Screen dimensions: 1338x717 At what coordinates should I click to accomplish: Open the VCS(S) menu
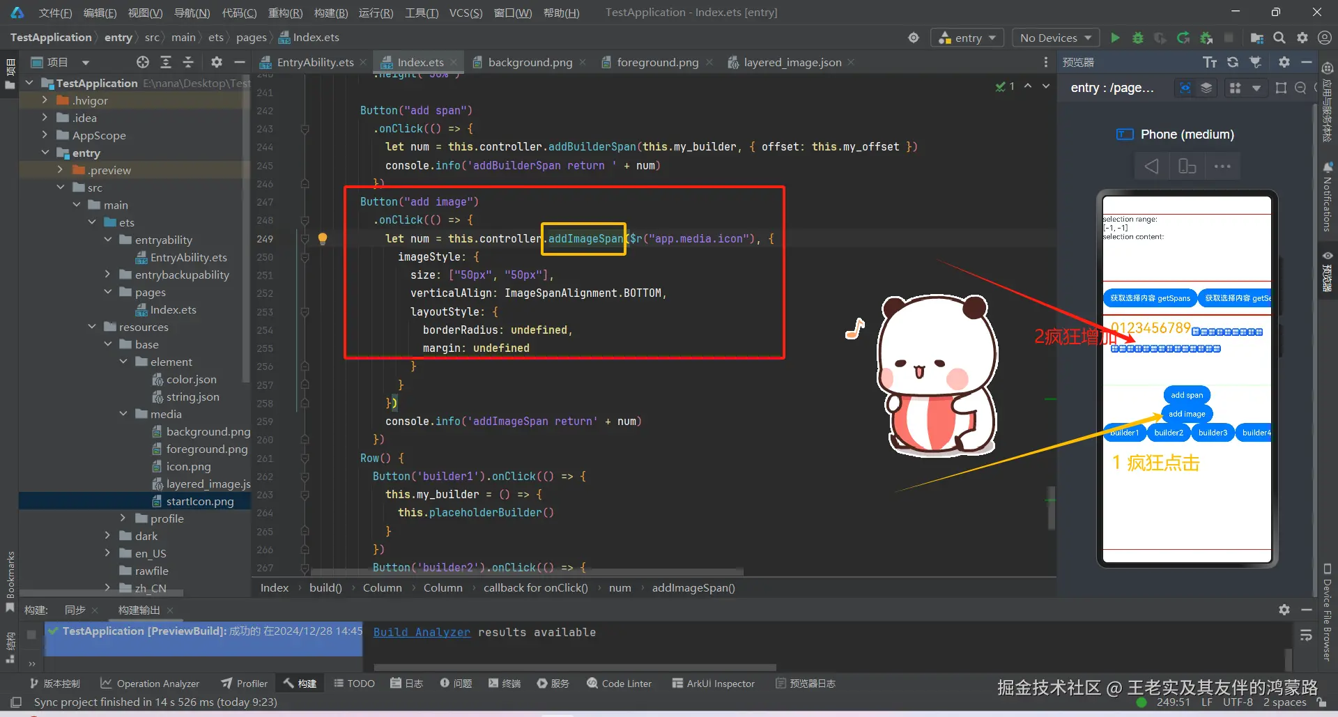point(466,12)
